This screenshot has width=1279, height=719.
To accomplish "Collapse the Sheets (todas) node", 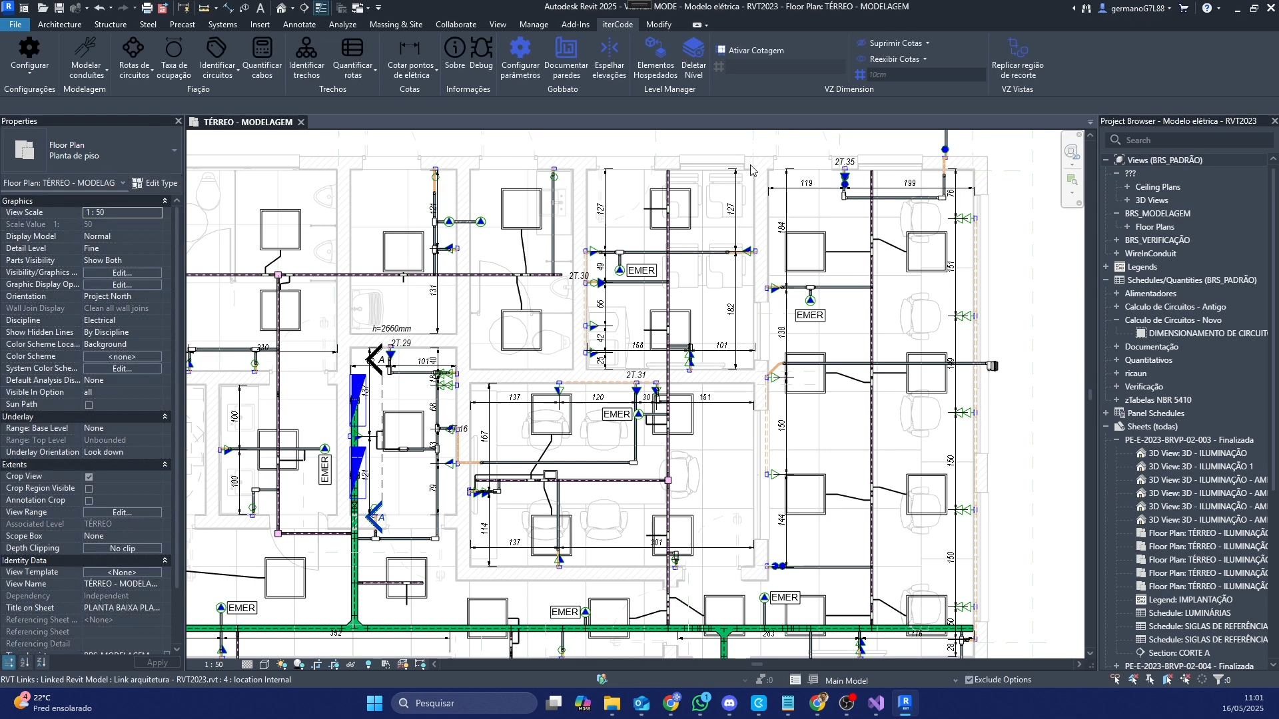I will (x=1106, y=427).
